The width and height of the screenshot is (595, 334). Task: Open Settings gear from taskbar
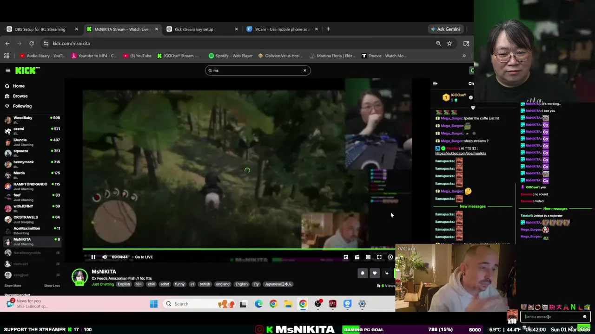[363, 304]
